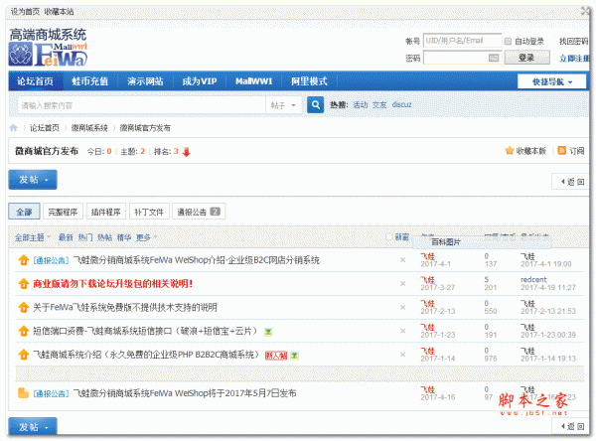Expand the 全部主题 filter dropdown

click(x=33, y=237)
